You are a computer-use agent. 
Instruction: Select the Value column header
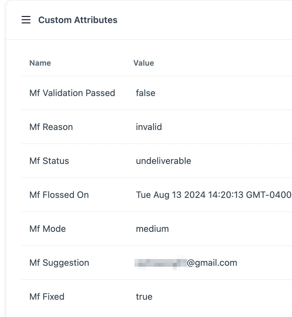click(x=143, y=63)
